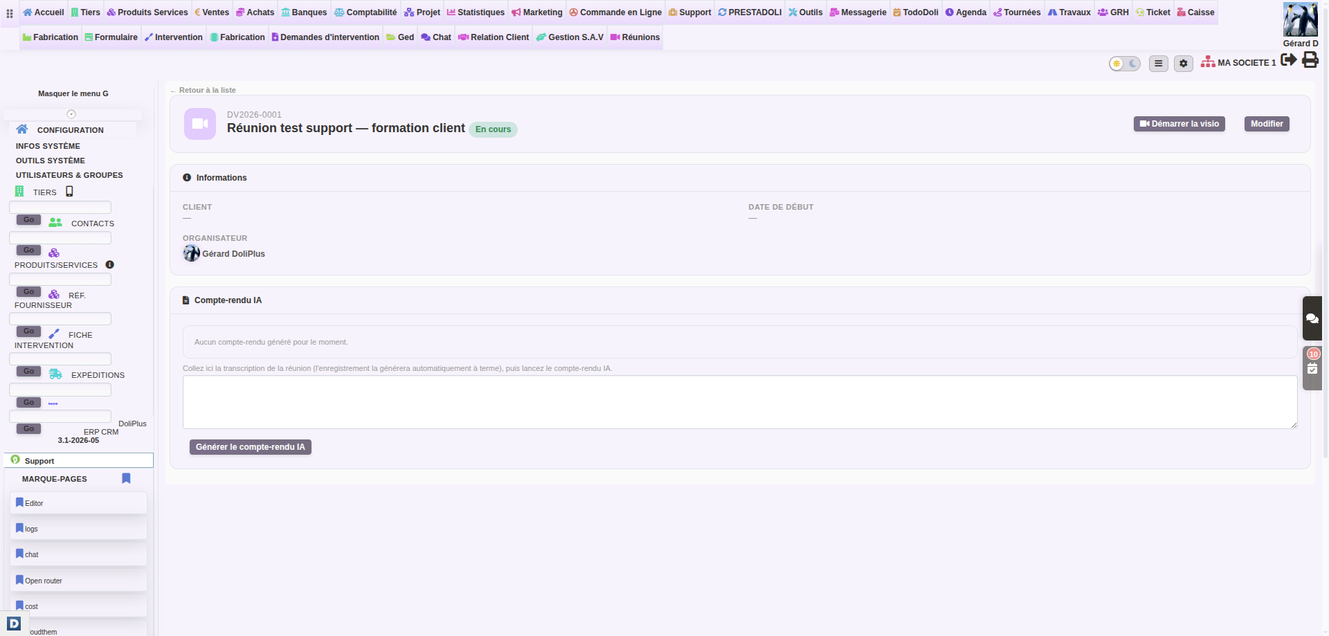Click the purple video camera meeting icon

pyautogui.click(x=200, y=124)
